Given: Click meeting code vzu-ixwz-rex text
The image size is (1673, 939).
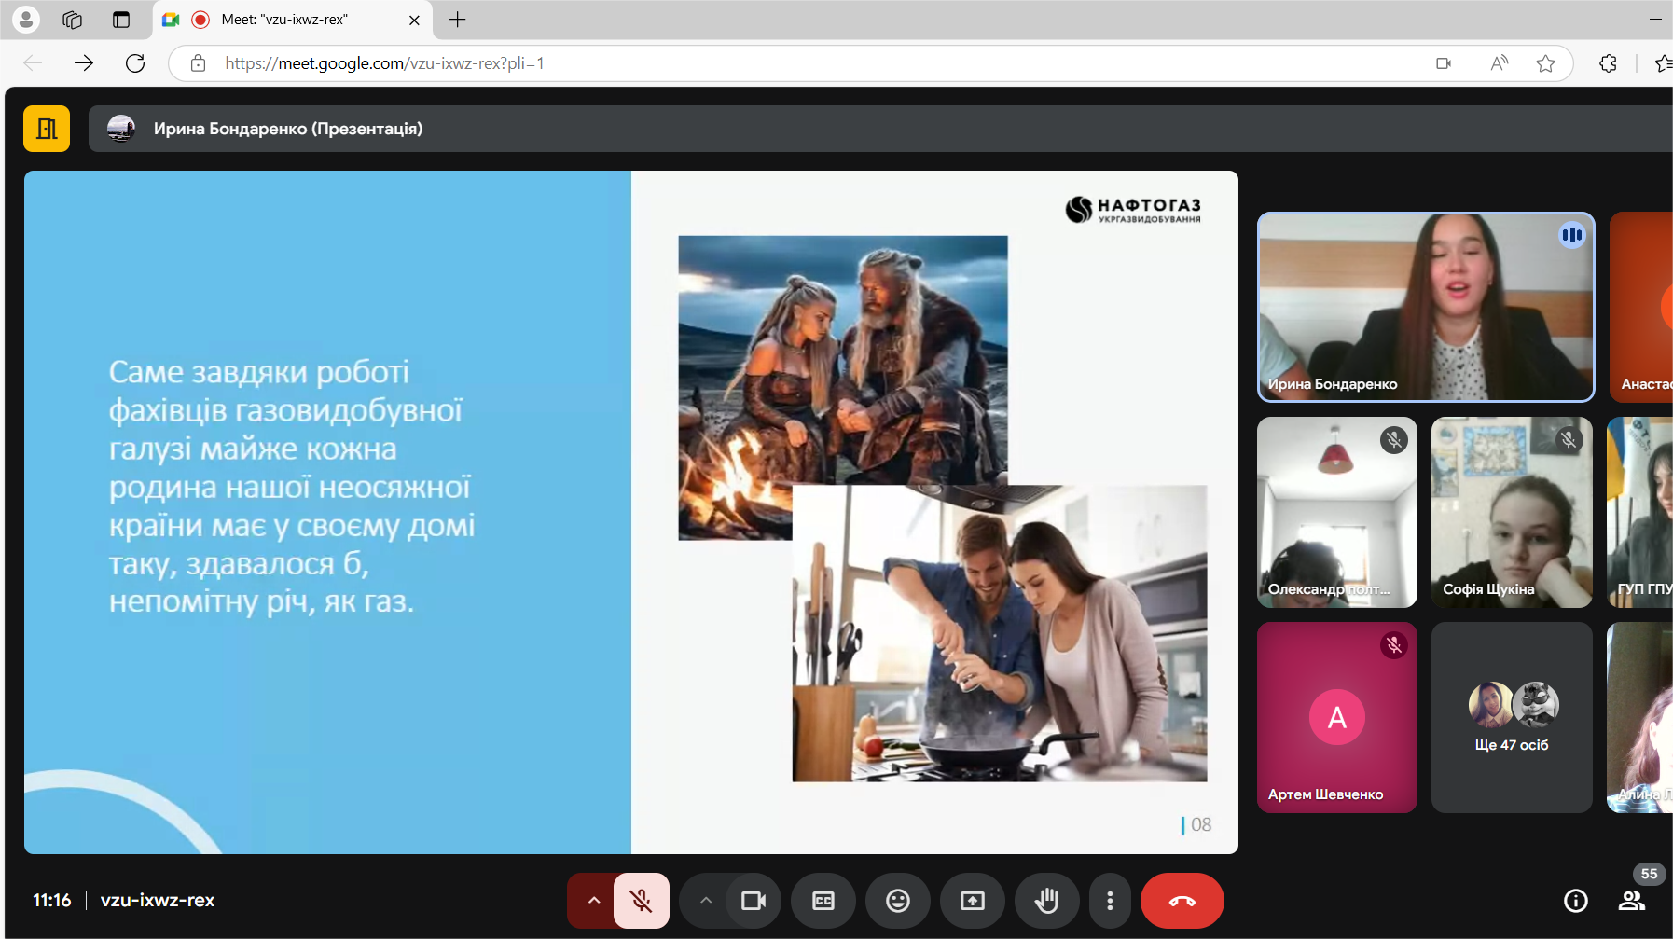Looking at the screenshot, I should click(158, 900).
